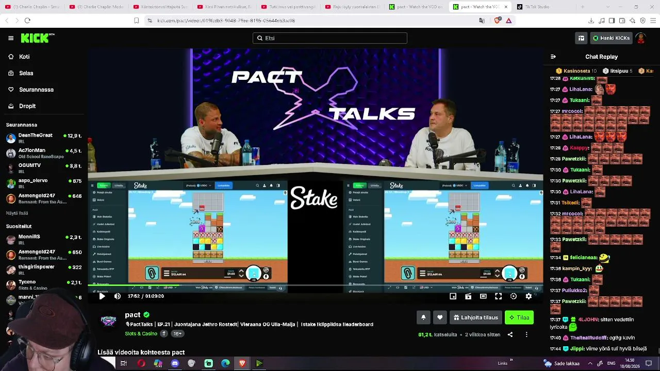Open TheRealRudolff's chat profile

pos(589,338)
